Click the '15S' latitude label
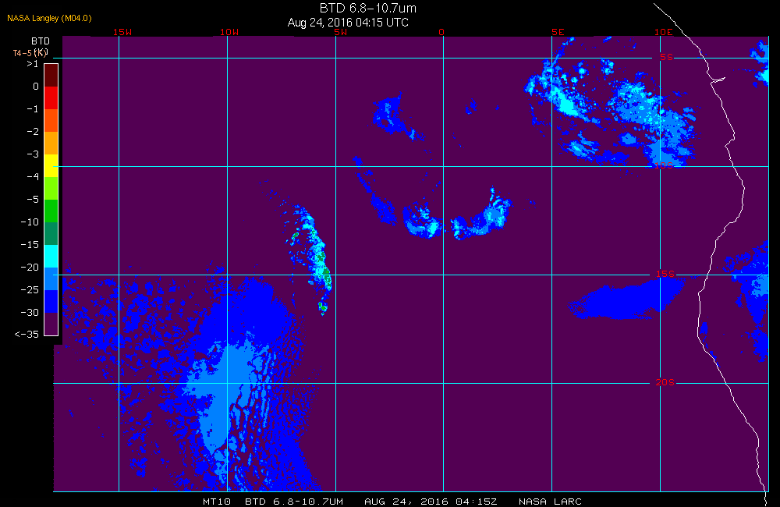The width and height of the screenshot is (780, 507). point(665,274)
